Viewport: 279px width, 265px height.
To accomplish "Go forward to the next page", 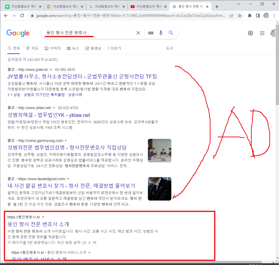I will pyautogui.click(x=14, y=16).
